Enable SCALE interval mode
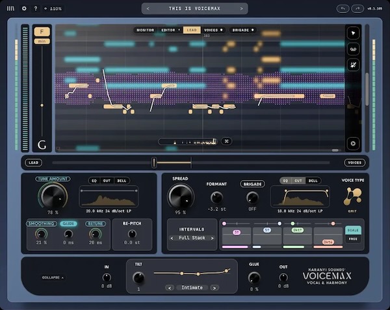The width and height of the screenshot is (390, 310). [x=353, y=230]
